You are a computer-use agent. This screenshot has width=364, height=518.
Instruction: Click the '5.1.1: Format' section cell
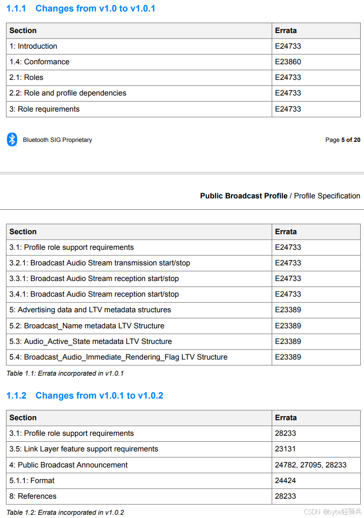pyautogui.click(x=139, y=481)
